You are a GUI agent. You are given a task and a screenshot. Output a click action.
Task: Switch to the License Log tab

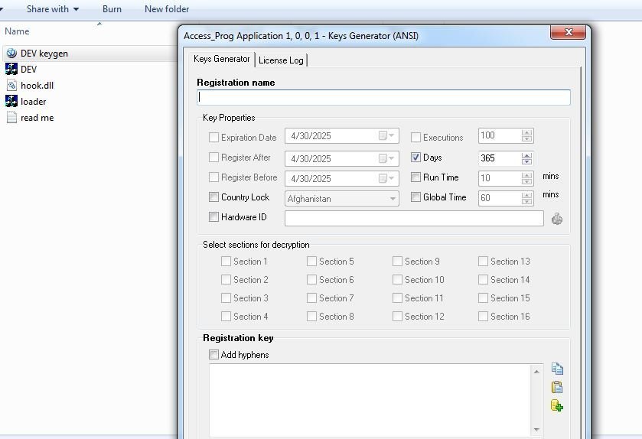pos(281,60)
